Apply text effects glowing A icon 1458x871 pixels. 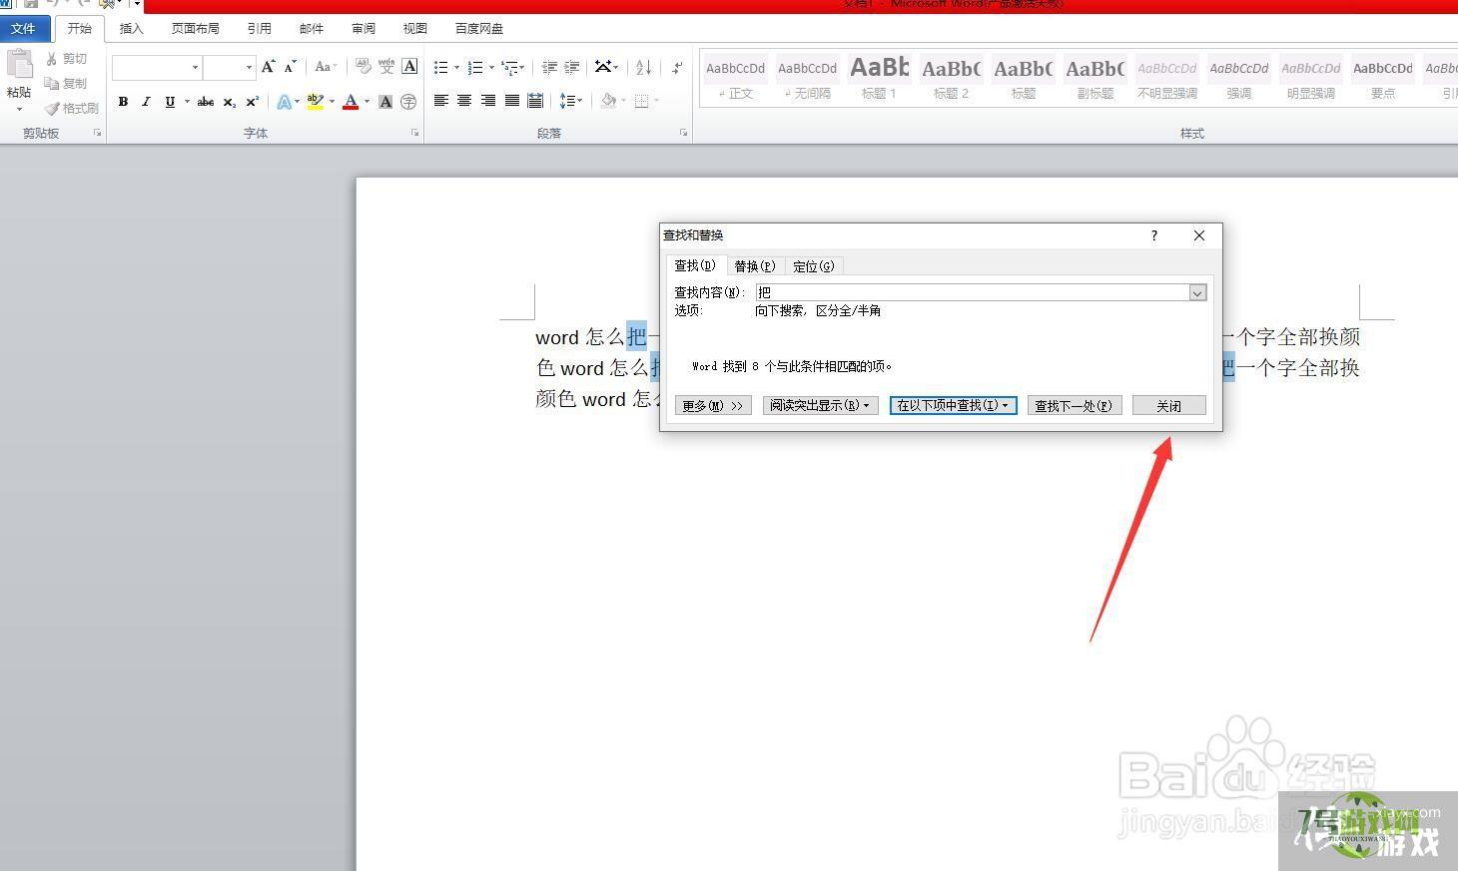(285, 102)
